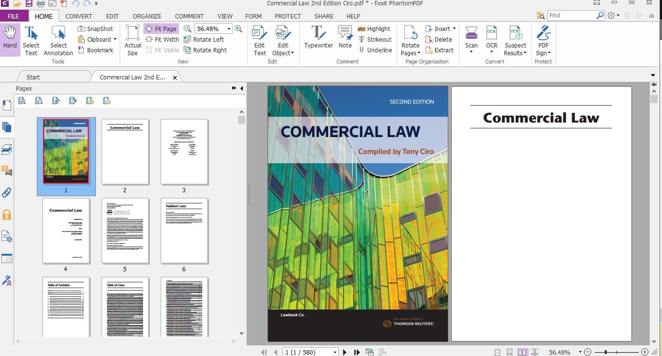Screen dimensions: 662x356
Task: Open the Security lock panel in the sidebar
Action: coord(7,215)
